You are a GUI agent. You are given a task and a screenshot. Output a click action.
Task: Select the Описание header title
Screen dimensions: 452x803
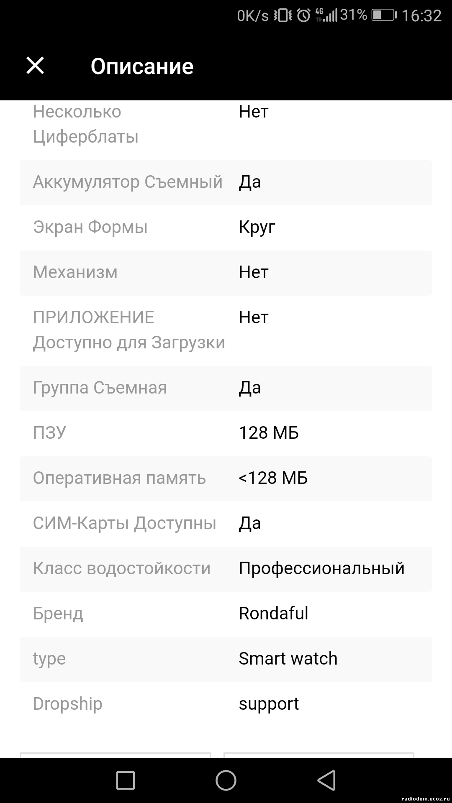(x=142, y=66)
